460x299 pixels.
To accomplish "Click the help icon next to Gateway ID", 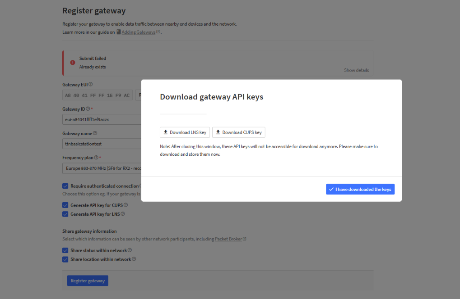I will 88,109.
